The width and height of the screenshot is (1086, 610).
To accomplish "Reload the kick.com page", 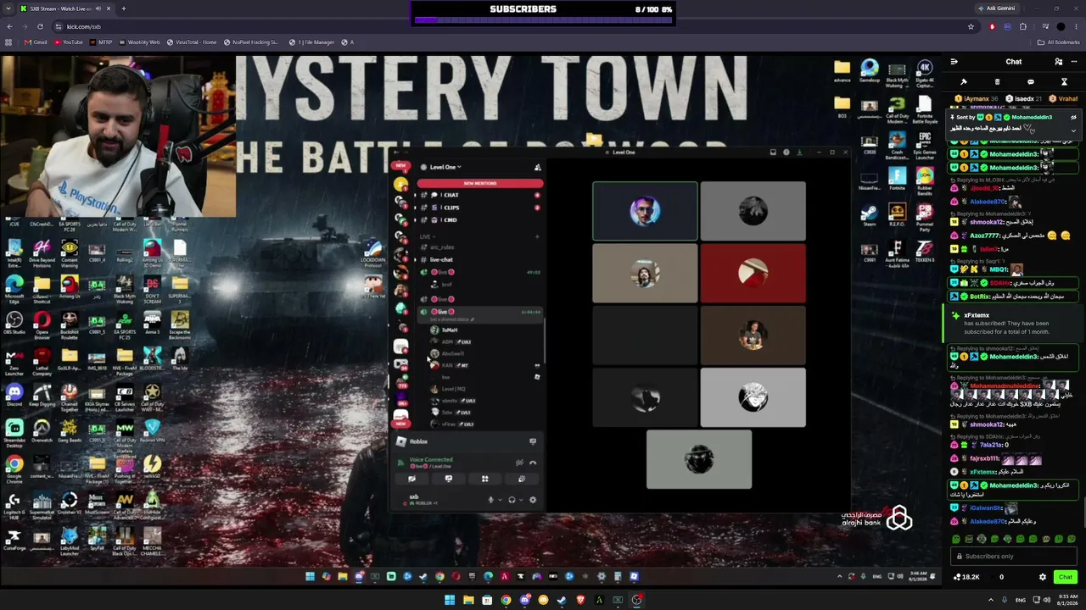I will [40, 26].
